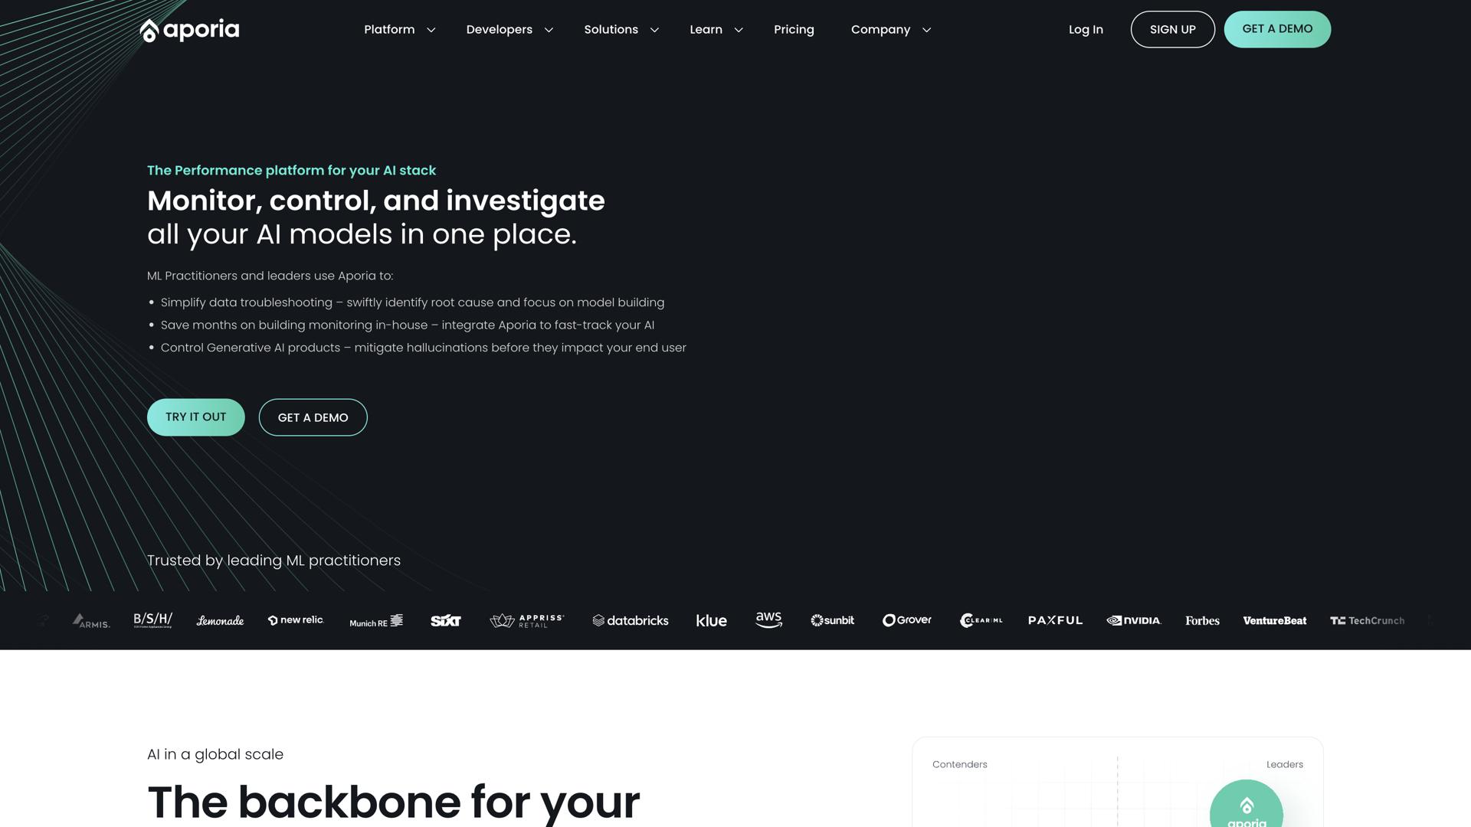Click the Lemonade logo

220,620
